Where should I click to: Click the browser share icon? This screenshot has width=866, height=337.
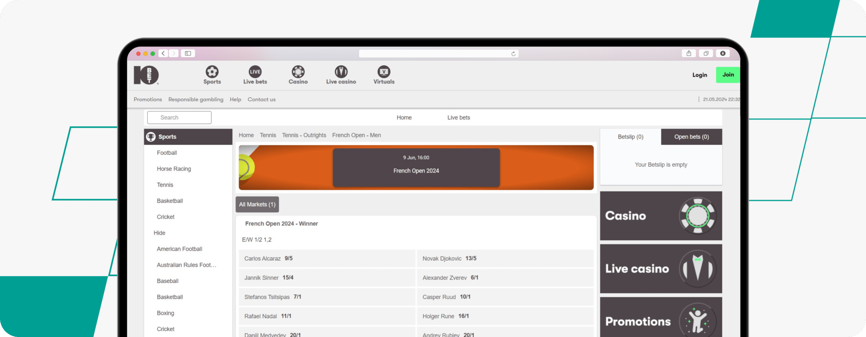(x=689, y=53)
